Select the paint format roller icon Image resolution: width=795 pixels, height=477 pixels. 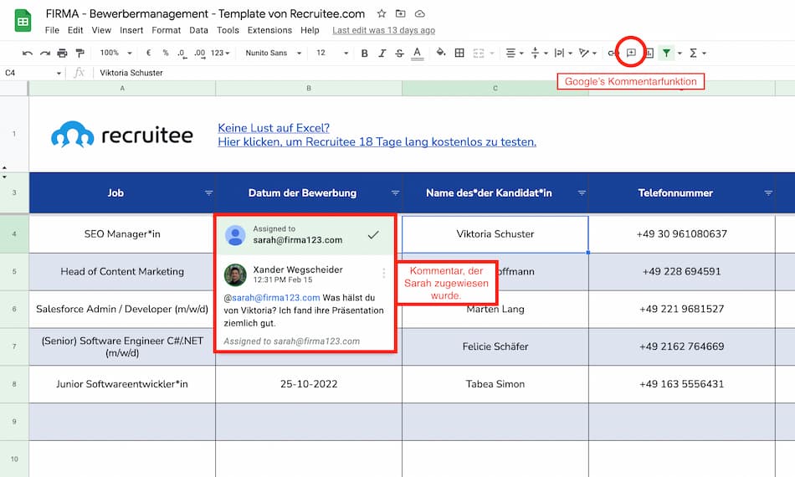(x=79, y=53)
